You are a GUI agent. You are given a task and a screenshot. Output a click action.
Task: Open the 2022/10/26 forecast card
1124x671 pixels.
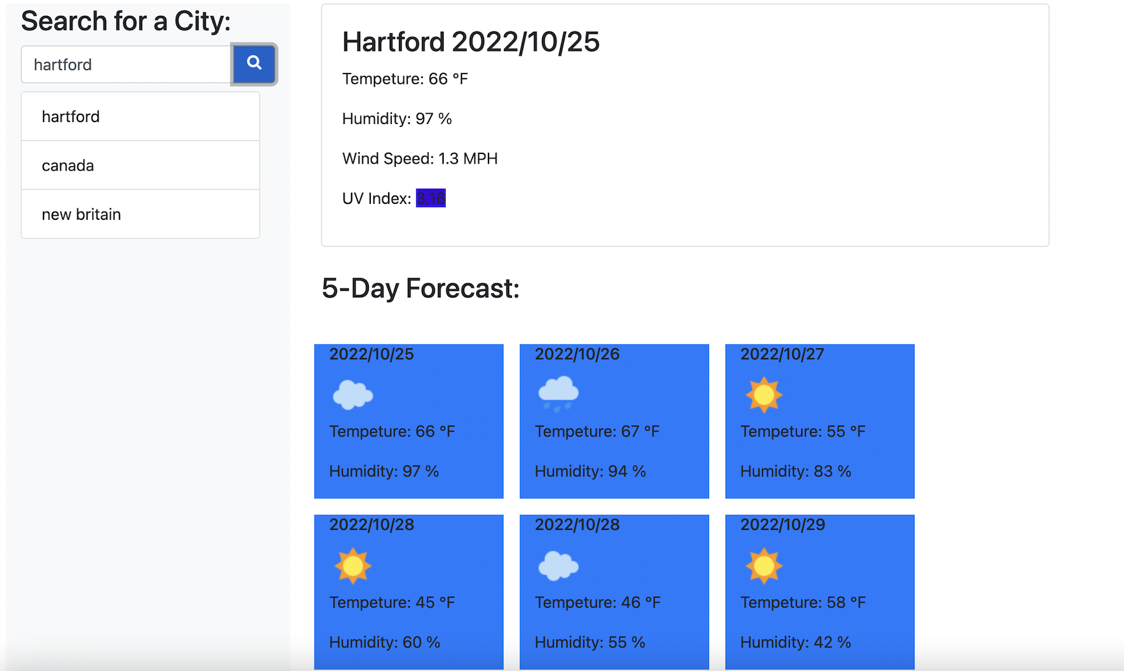[614, 421]
